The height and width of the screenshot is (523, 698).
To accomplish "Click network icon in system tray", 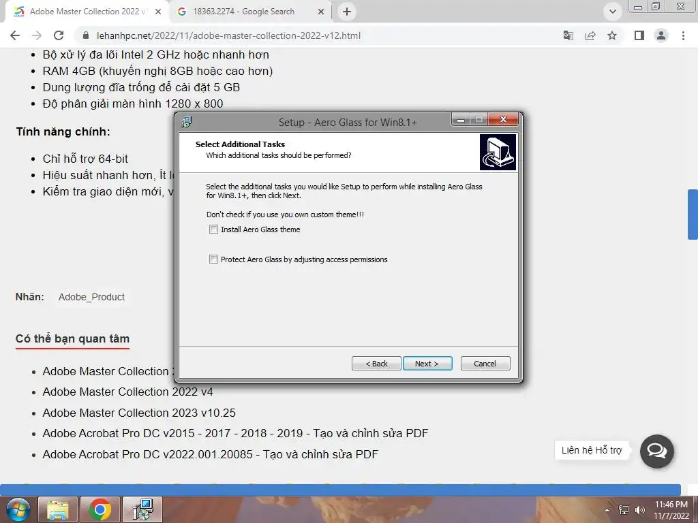I will coord(624,510).
